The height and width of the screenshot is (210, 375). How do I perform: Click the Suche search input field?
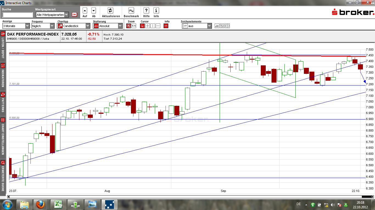point(18,15)
